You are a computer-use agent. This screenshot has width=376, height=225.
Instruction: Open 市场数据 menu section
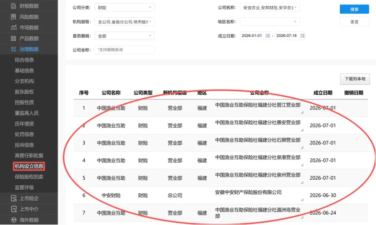pyautogui.click(x=29, y=28)
